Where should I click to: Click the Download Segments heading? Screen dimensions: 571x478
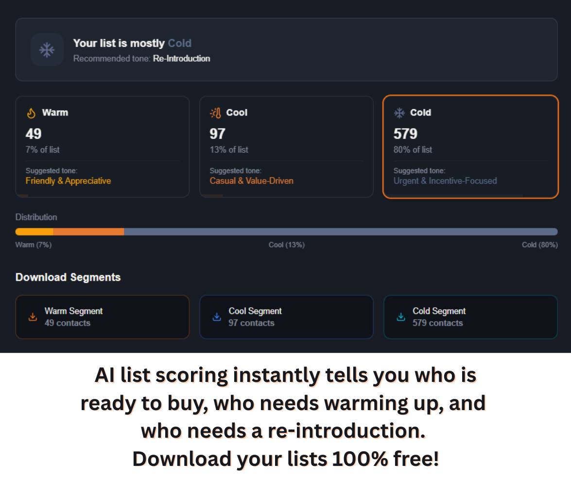68,277
